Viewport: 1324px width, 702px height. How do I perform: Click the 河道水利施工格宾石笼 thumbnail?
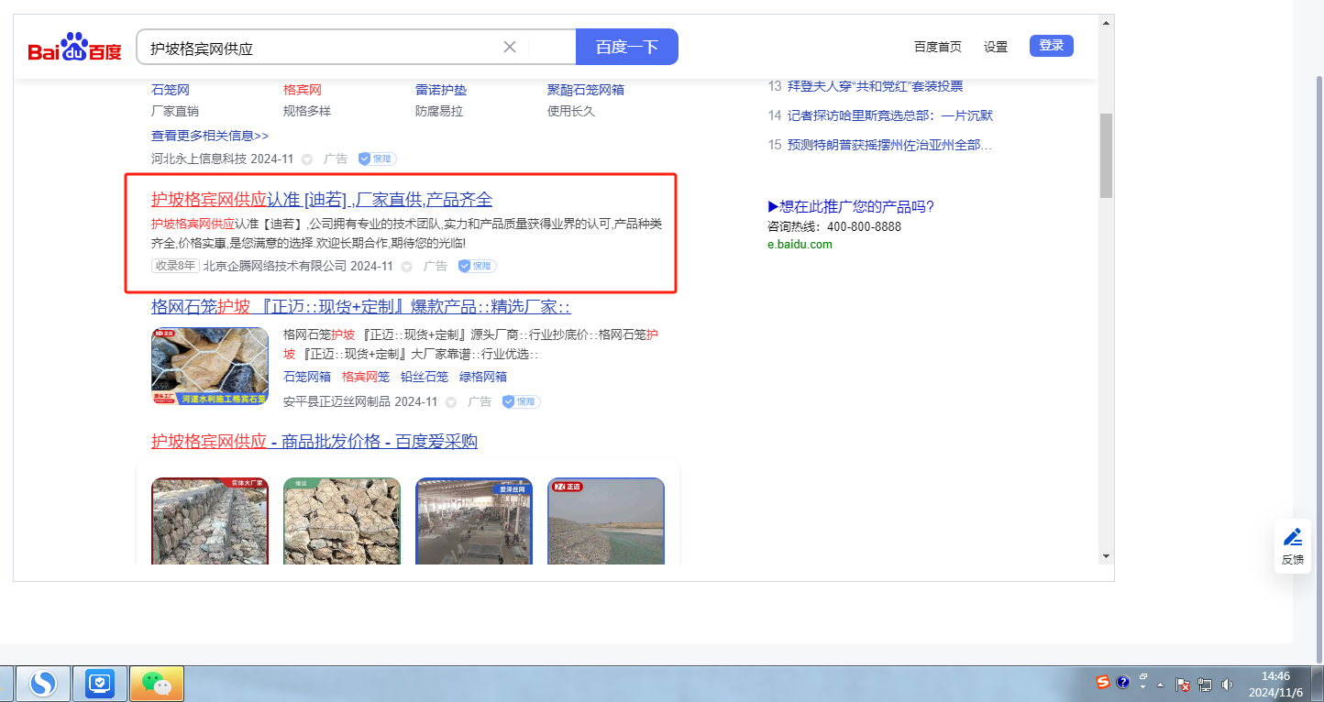point(210,366)
